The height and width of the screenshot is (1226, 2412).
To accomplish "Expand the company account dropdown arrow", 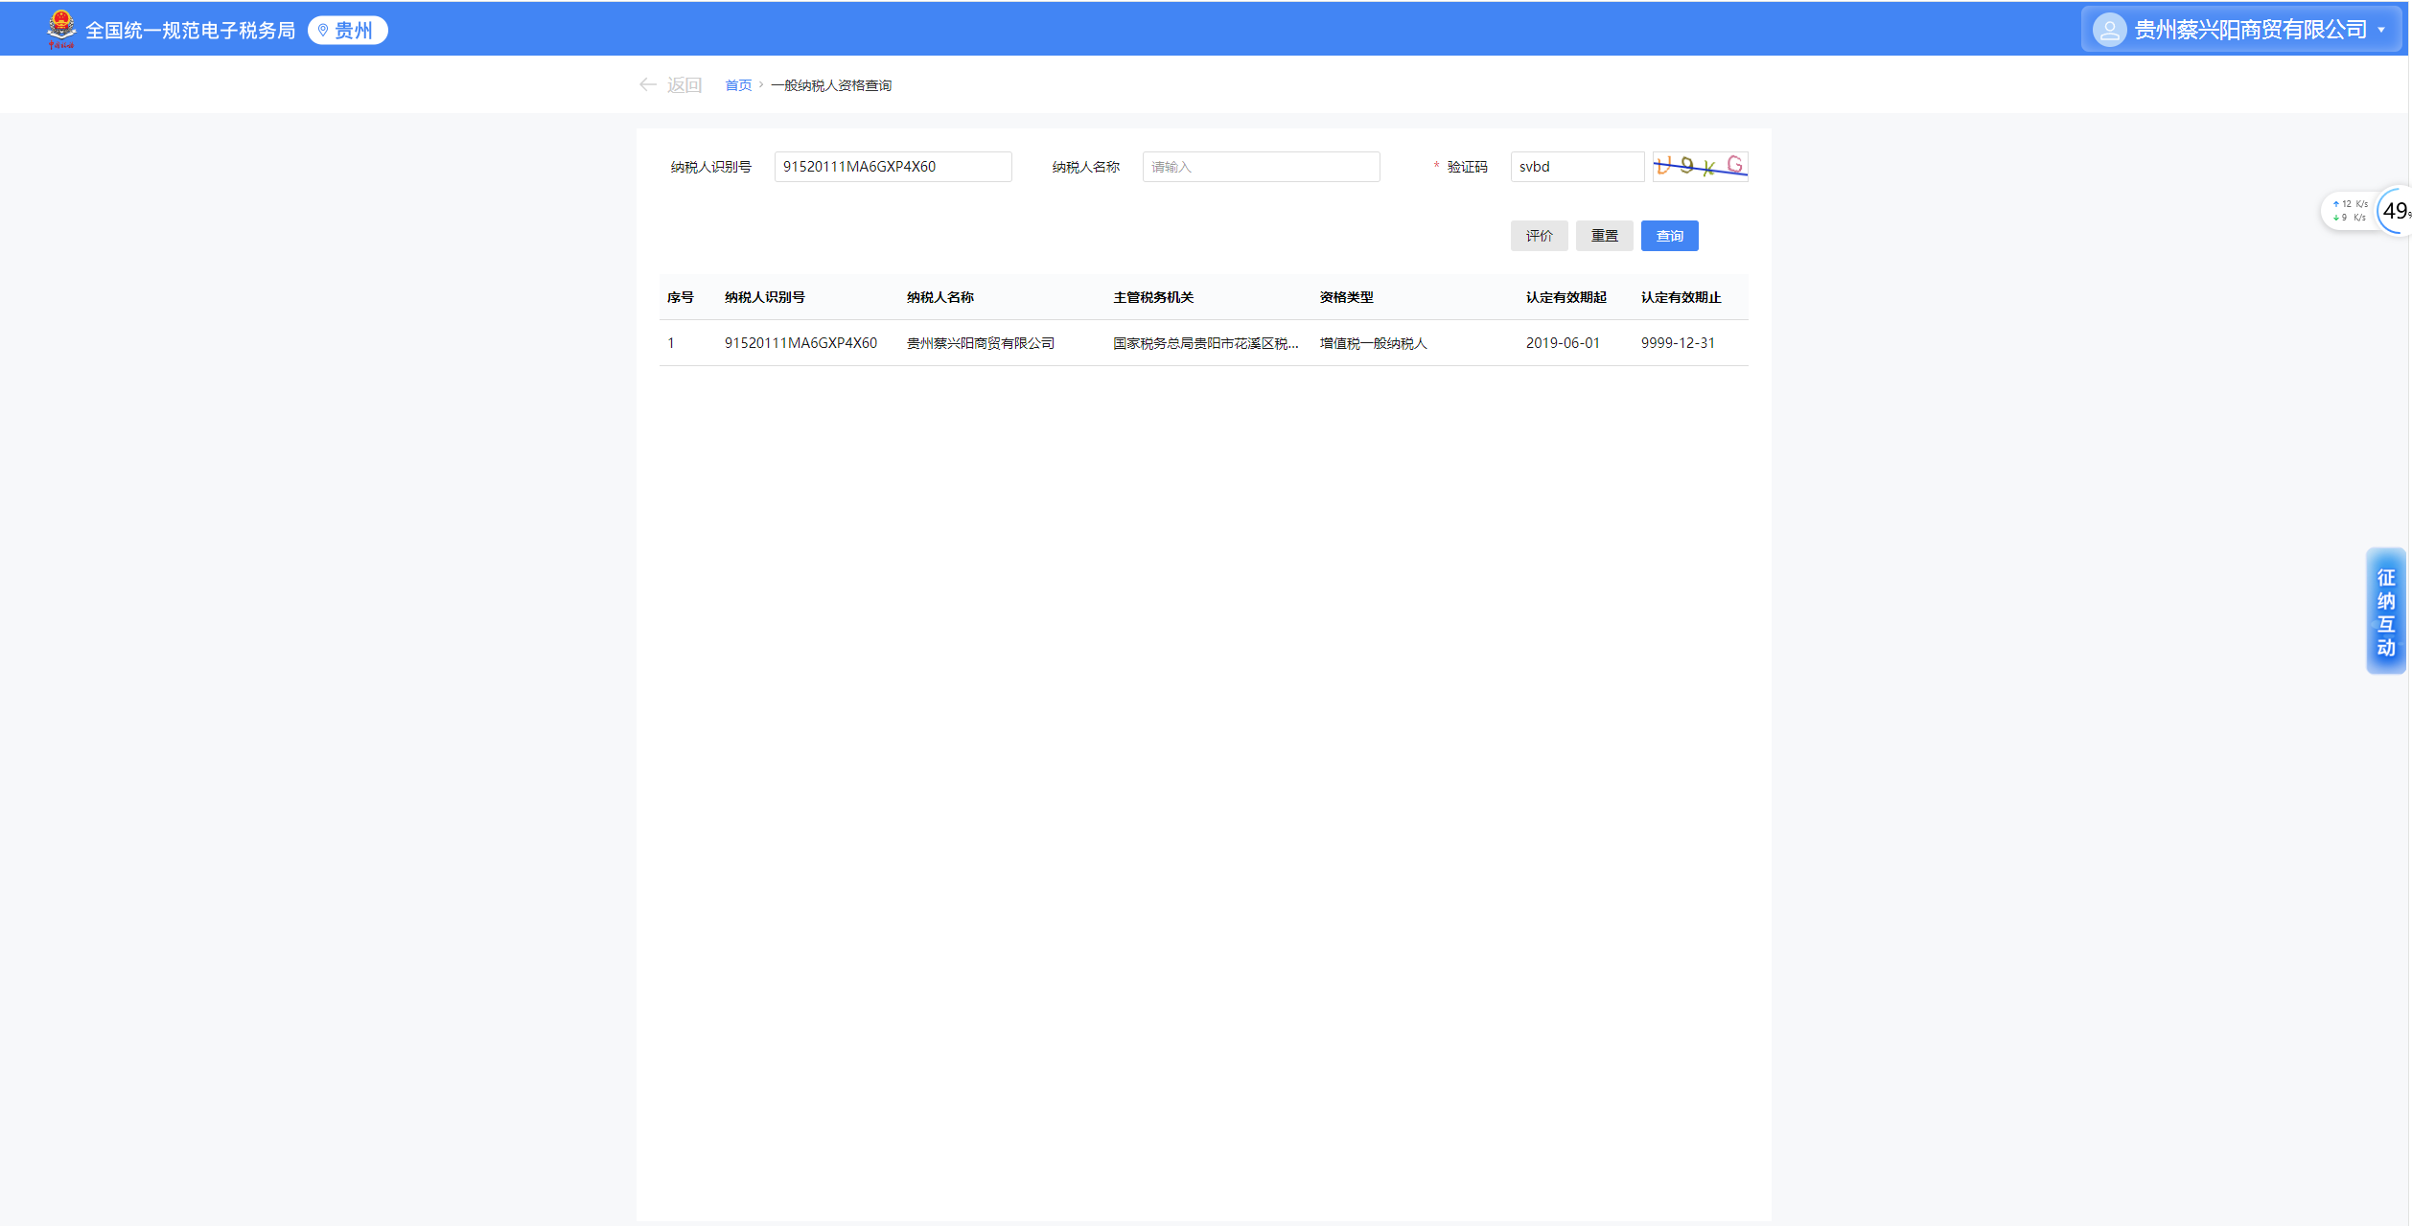I will tap(2381, 31).
